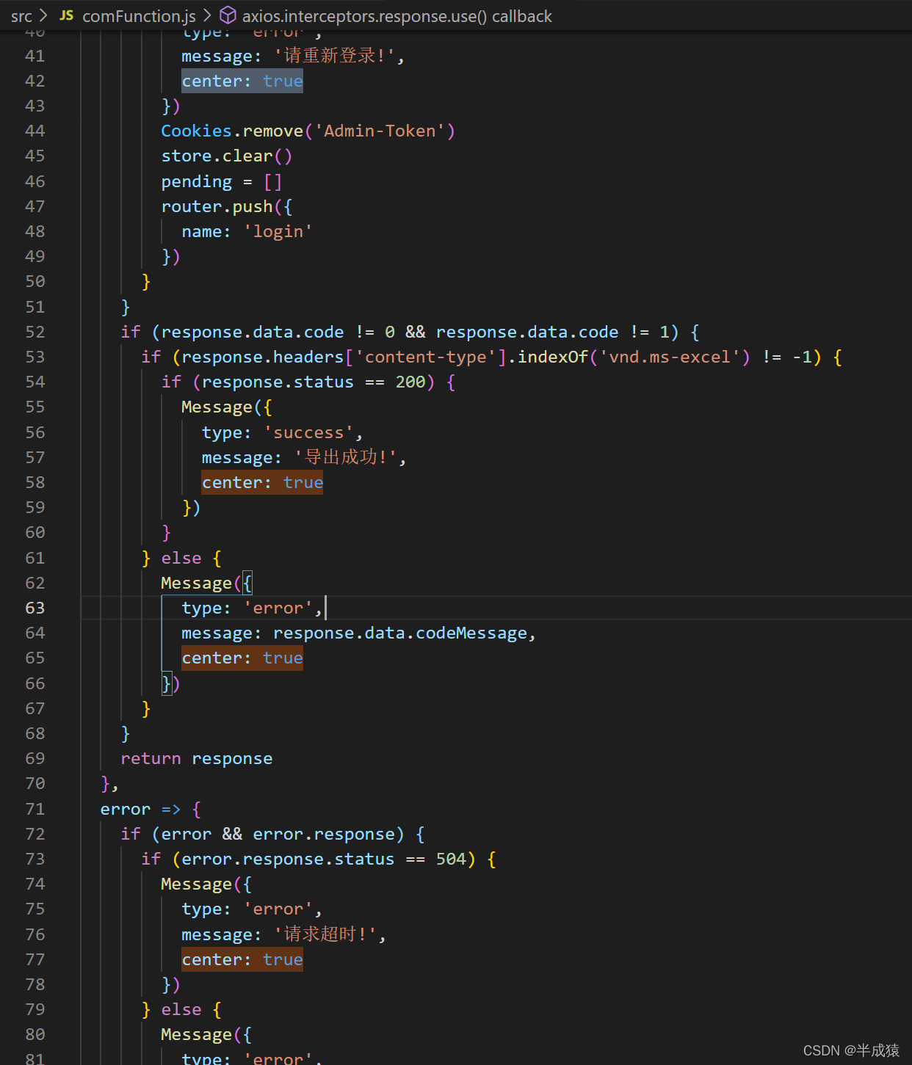Viewport: 912px width, 1065px height.
Task: Click line number 52 in gutter
Action: click(35, 332)
